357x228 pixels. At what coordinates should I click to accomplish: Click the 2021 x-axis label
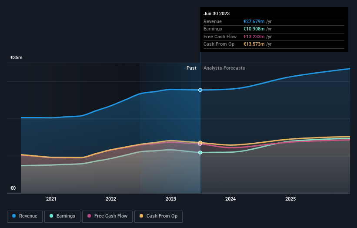click(x=51, y=199)
